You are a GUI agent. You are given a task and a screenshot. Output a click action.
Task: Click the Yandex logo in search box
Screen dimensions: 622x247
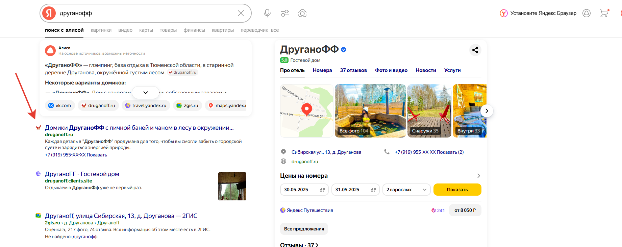(49, 13)
